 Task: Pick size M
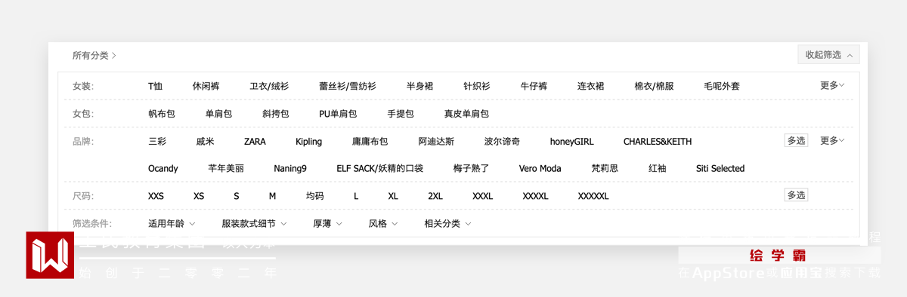coord(272,196)
